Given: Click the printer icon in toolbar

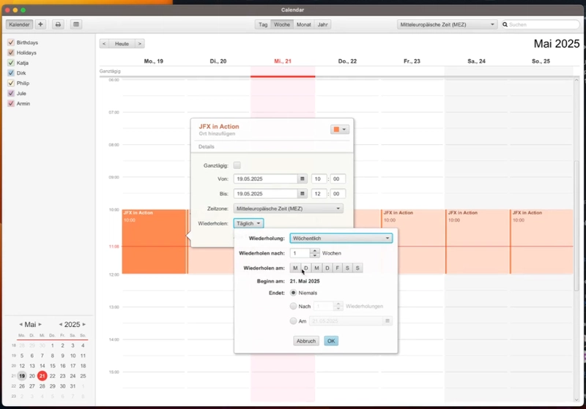Looking at the screenshot, I should tap(58, 25).
